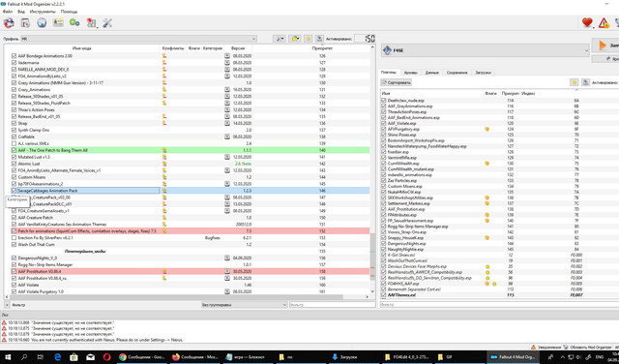This screenshot has height=364, width=619.
Task: Open the Инструменты menu
Action: (x=43, y=12)
